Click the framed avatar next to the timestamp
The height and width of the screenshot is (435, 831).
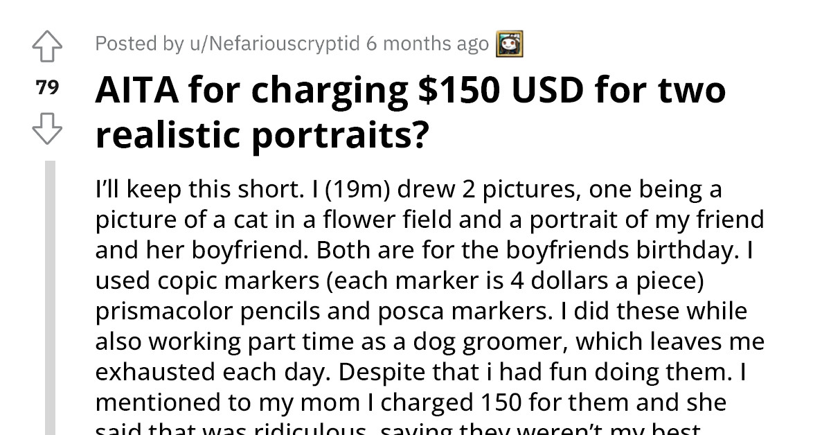click(510, 43)
